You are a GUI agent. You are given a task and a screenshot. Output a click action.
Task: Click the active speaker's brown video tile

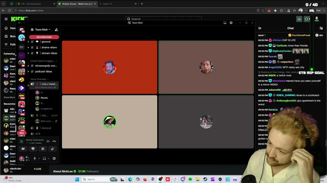click(x=206, y=67)
